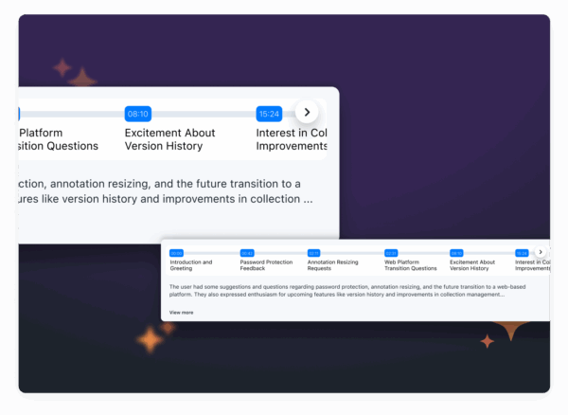Click the cut-off 'Platform Questions' title in the large card

tap(58, 139)
